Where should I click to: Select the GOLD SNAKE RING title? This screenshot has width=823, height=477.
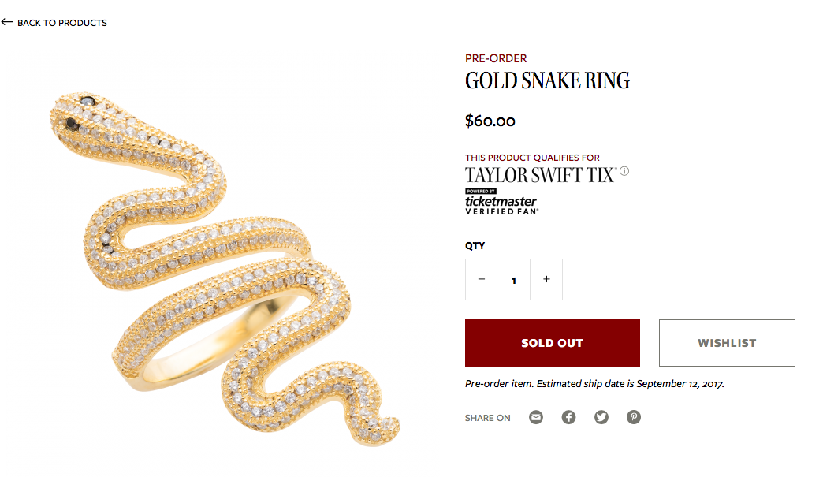click(547, 80)
